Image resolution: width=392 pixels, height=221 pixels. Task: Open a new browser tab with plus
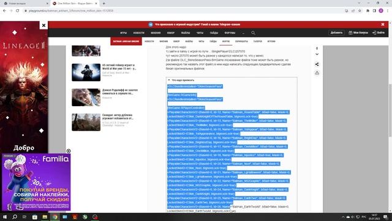[104, 4]
